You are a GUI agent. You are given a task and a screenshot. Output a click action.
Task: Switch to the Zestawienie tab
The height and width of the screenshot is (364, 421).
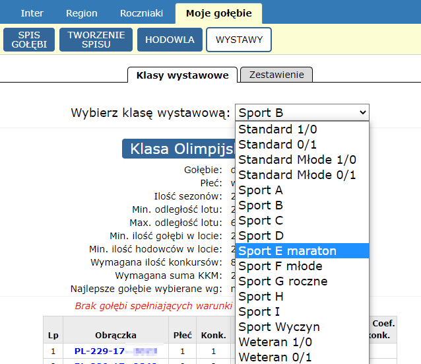coord(276,75)
